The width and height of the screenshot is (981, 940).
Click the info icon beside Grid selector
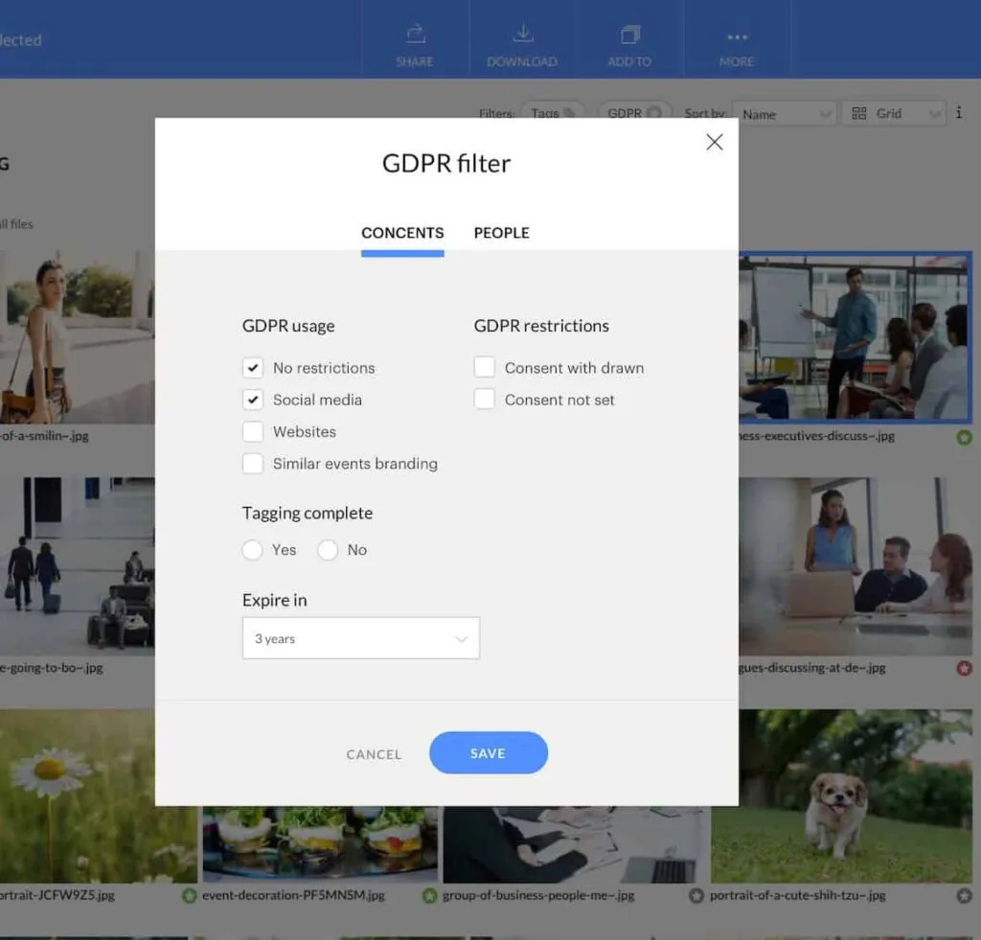click(959, 113)
